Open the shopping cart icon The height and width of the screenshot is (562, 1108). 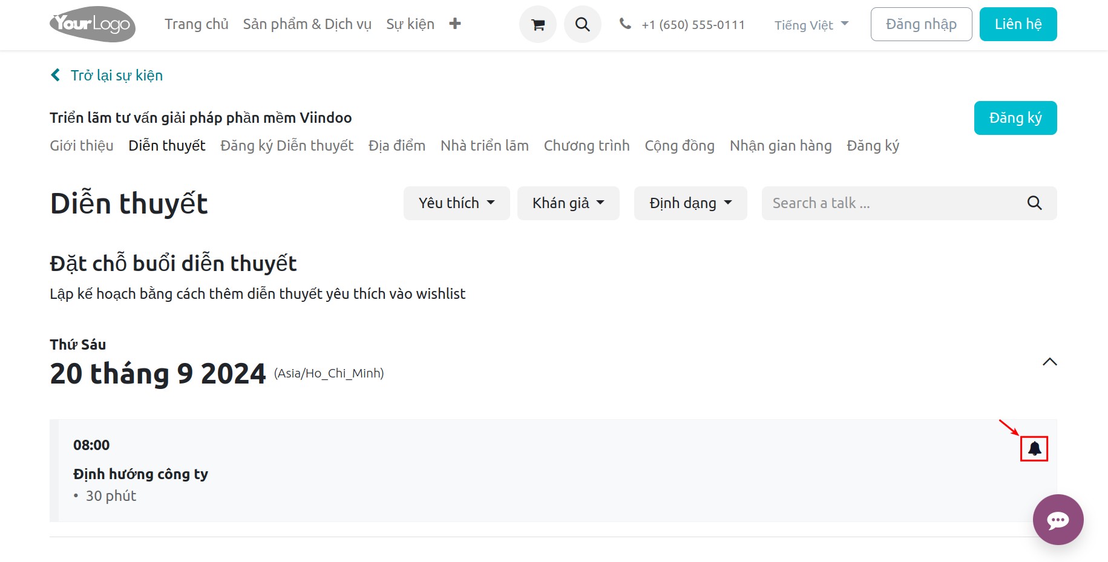pos(537,24)
